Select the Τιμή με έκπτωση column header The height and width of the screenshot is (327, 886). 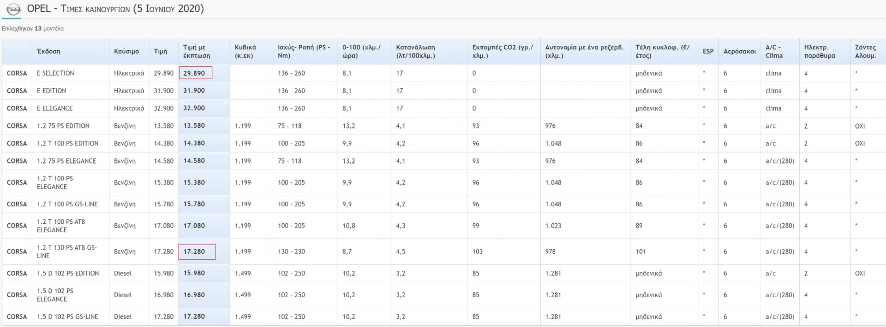pos(197,52)
